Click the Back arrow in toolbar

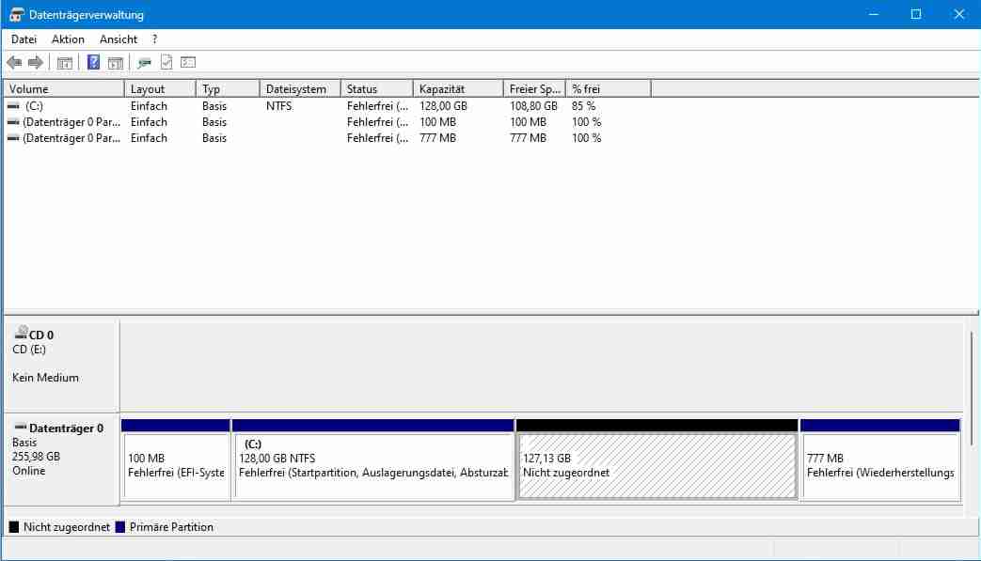pos(14,63)
